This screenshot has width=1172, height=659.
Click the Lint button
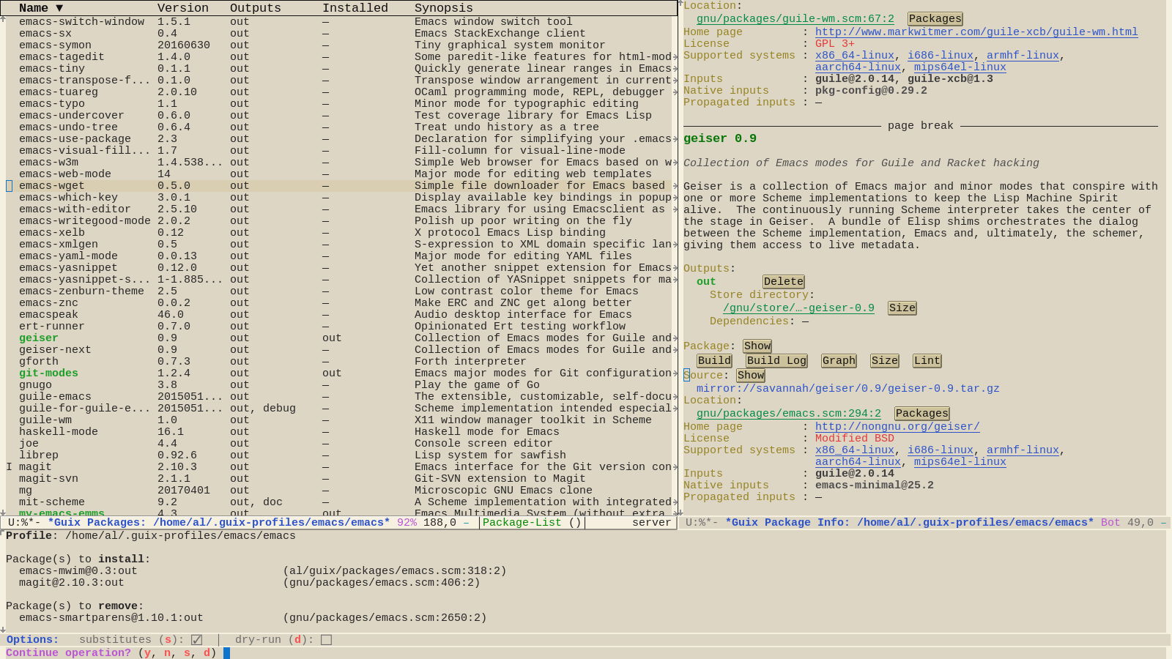pos(927,361)
